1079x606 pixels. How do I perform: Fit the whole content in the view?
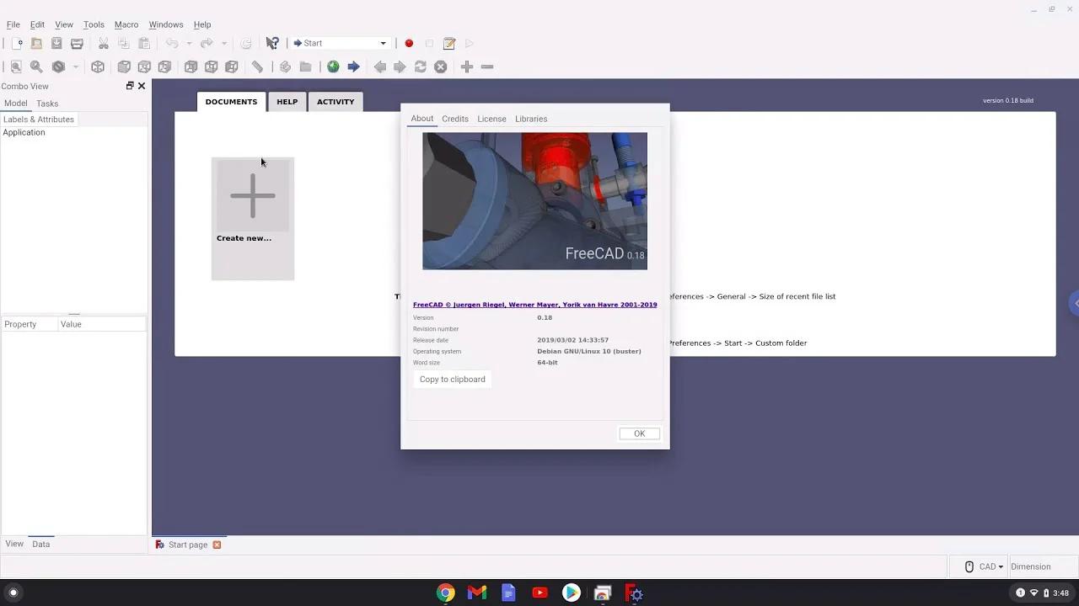coord(16,66)
